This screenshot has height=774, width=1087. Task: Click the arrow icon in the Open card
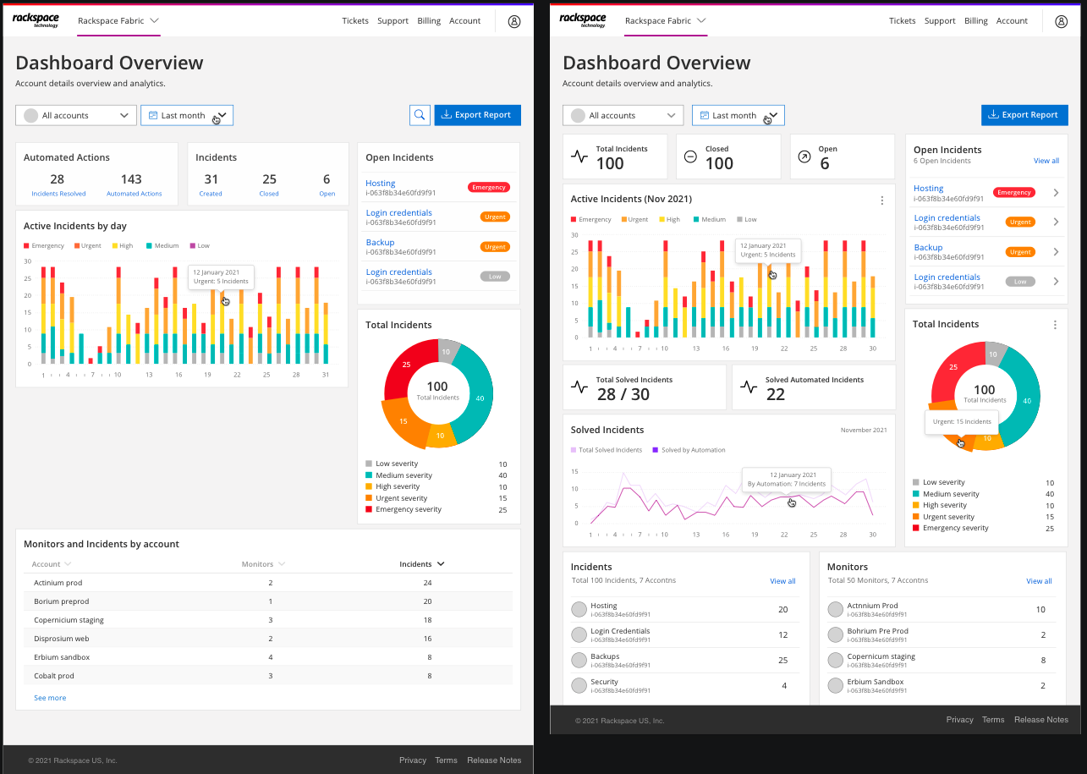tap(804, 156)
